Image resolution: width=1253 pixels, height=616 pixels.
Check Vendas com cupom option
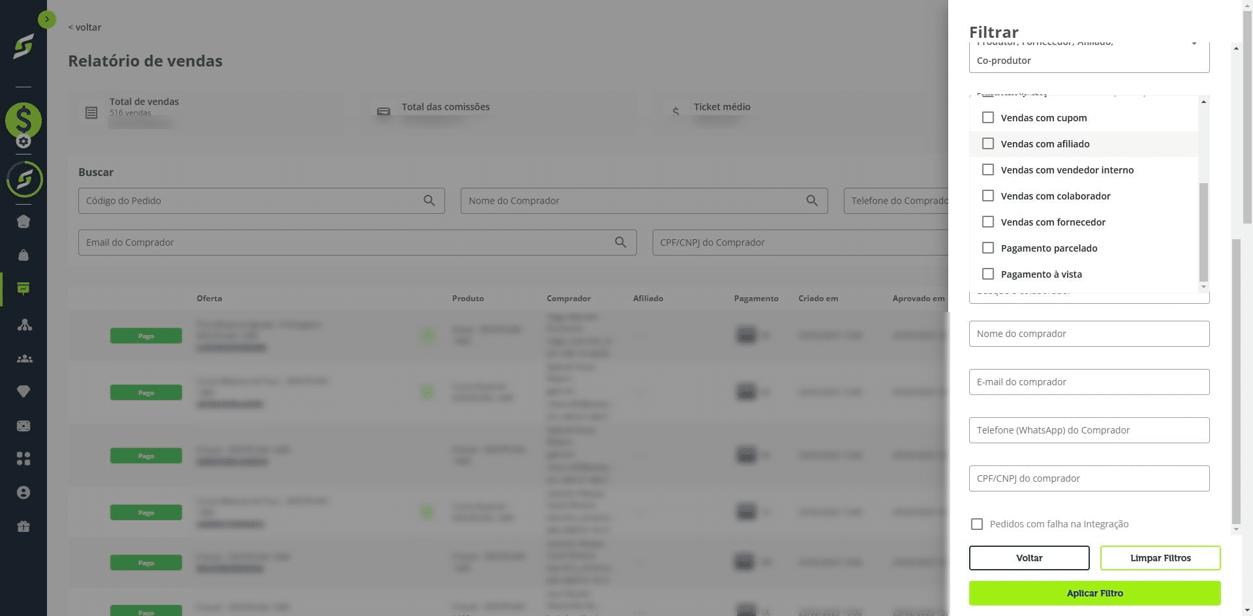point(988,117)
